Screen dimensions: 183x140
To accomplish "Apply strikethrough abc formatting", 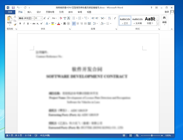I will [34, 24].
